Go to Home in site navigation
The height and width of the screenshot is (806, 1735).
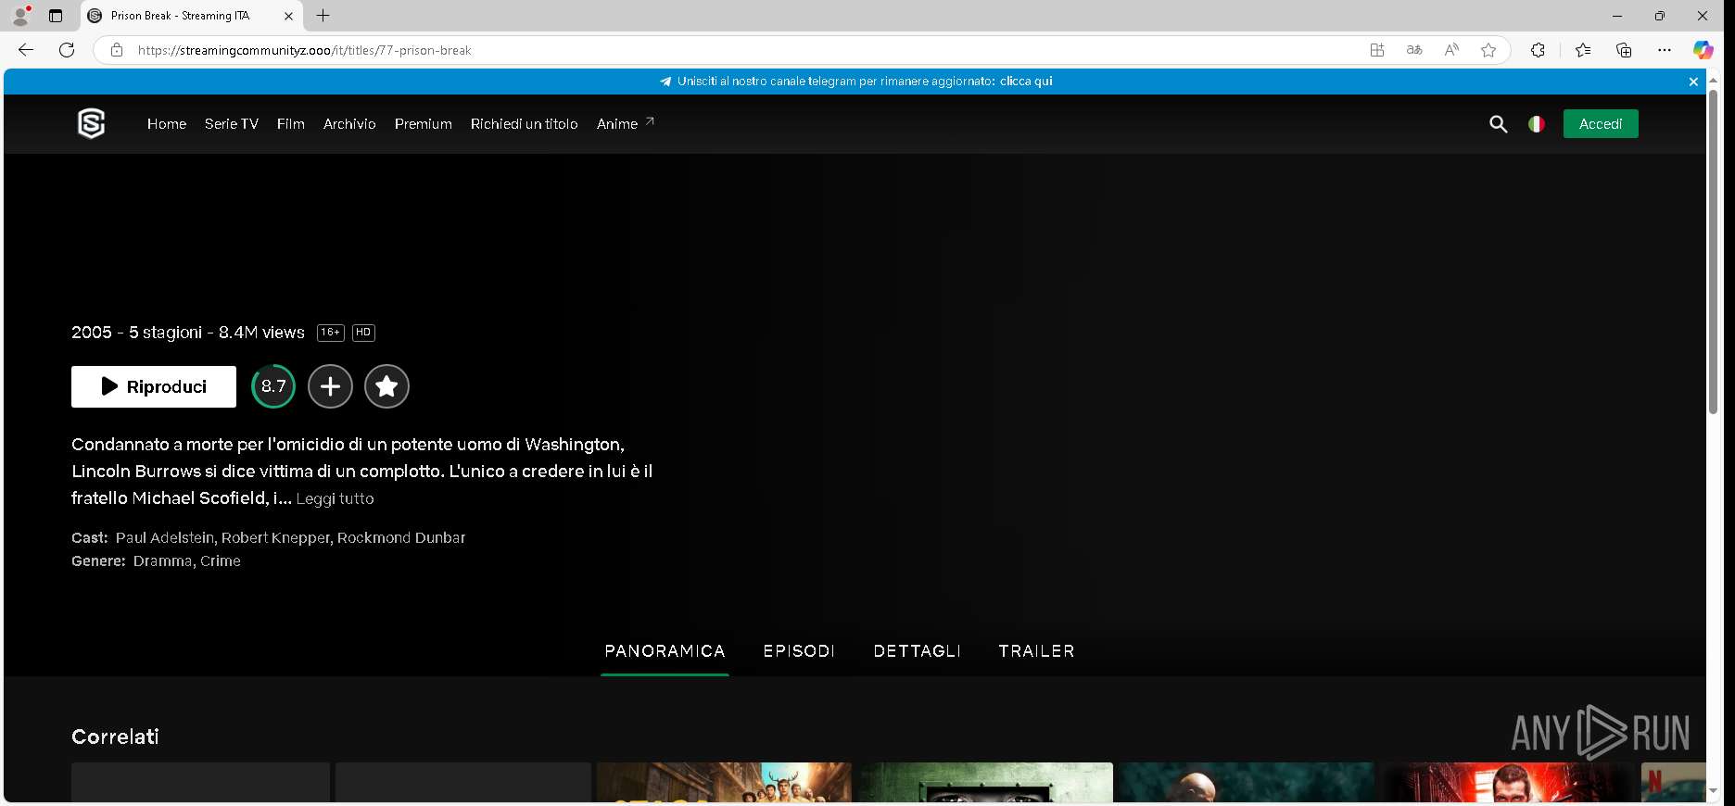[x=167, y=124]
